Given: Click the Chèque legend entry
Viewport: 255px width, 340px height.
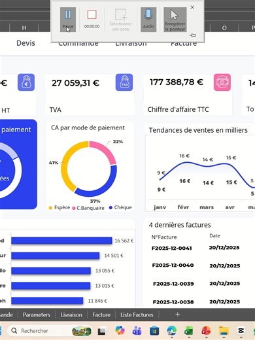Looking at the screenshot, I should tap(120, 207).
